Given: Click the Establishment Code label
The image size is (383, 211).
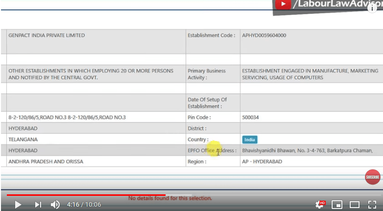Looking at the screenshot, I should (x=211, y=35).
